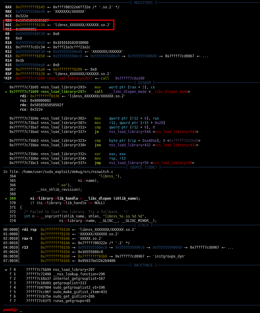The image size is (260, 313).
Task: Click disassembly address 0x7ffff7c71ba3
Action: [24, 123]
